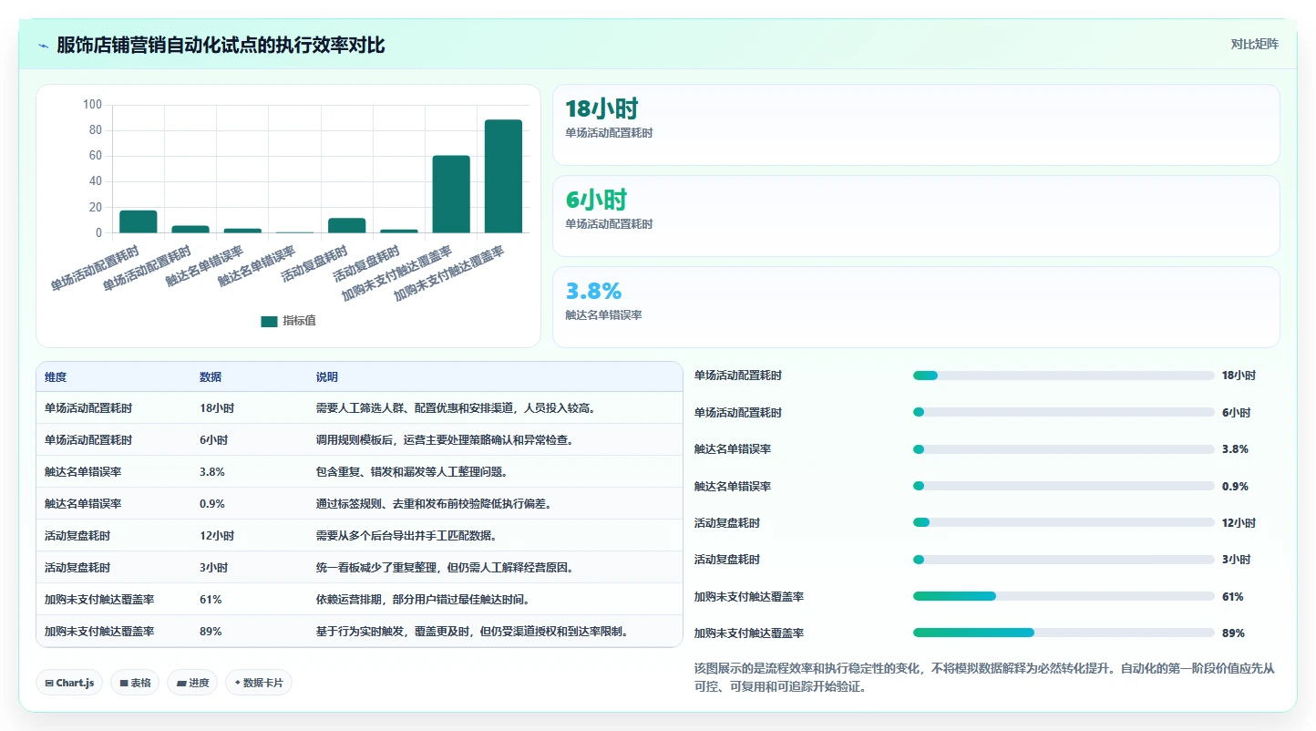Click the progress bar ending in 89%
Screen dimensions: 1316x731
coord(1064,633)
